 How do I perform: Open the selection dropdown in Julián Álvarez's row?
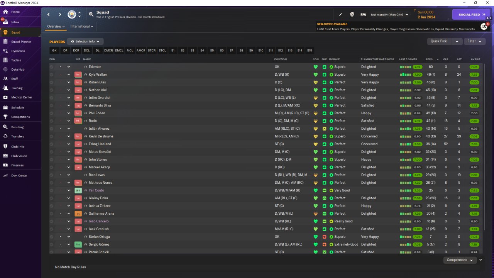(x=69, y=129)
